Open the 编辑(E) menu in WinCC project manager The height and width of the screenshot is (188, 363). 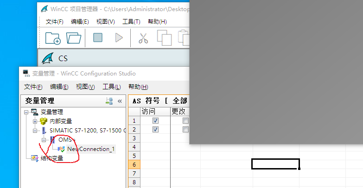(x=80, y=22)
